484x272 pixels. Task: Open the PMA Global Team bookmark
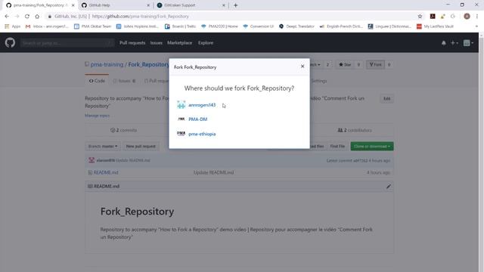click(92, 26)
